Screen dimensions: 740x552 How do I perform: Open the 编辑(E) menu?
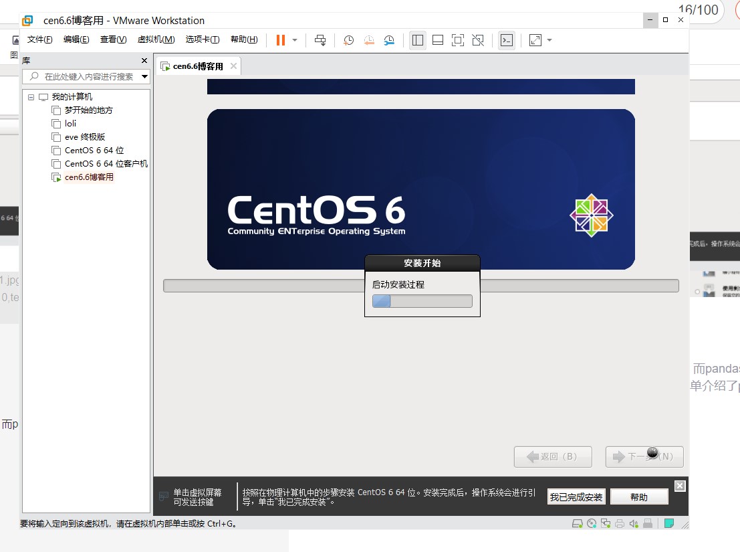(76, 39)
